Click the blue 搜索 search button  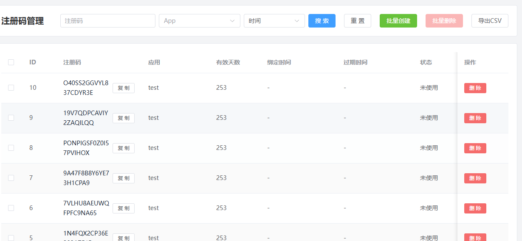pyautogui.click(x=322, y=21)
